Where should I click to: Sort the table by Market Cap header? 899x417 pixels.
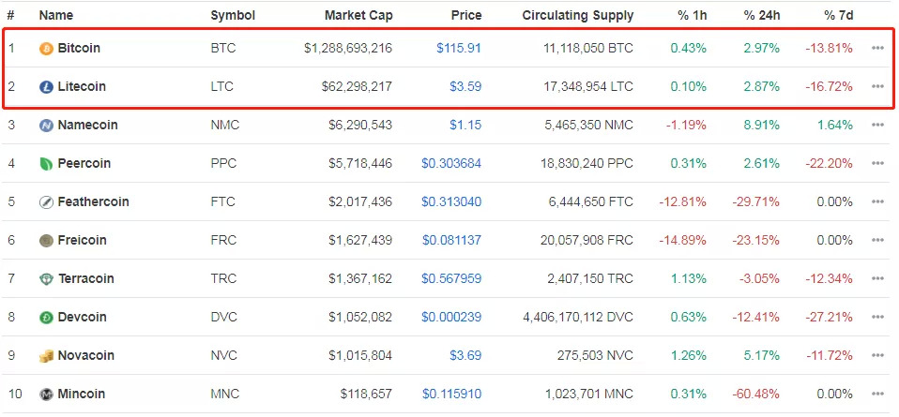pyautogui.click(x=358, y=15)
